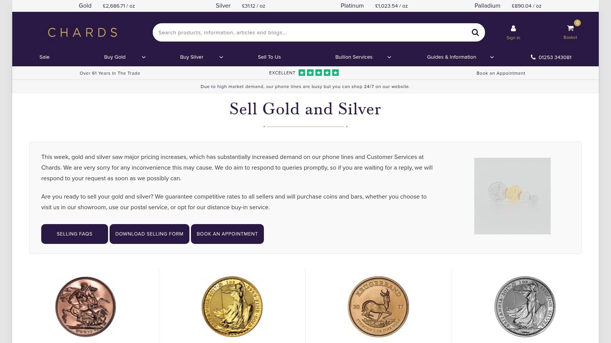Click the Chards logo
This screenshot has width=611, height=343.
[x=82, y=32]
